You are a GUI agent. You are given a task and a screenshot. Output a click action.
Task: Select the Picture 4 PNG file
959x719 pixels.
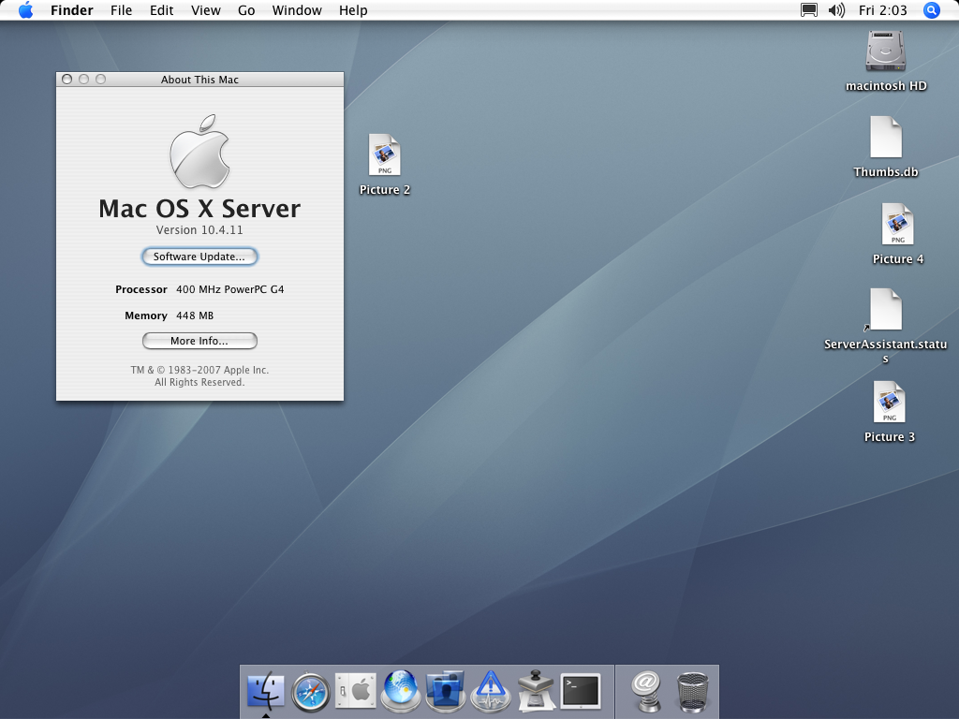(897, 224)
